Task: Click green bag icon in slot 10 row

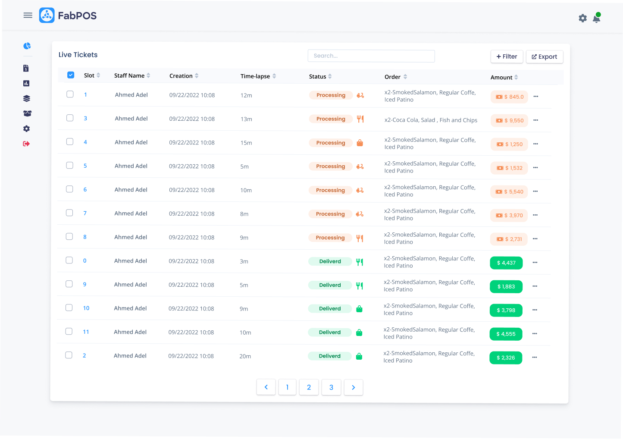Action: coord(359,309)
